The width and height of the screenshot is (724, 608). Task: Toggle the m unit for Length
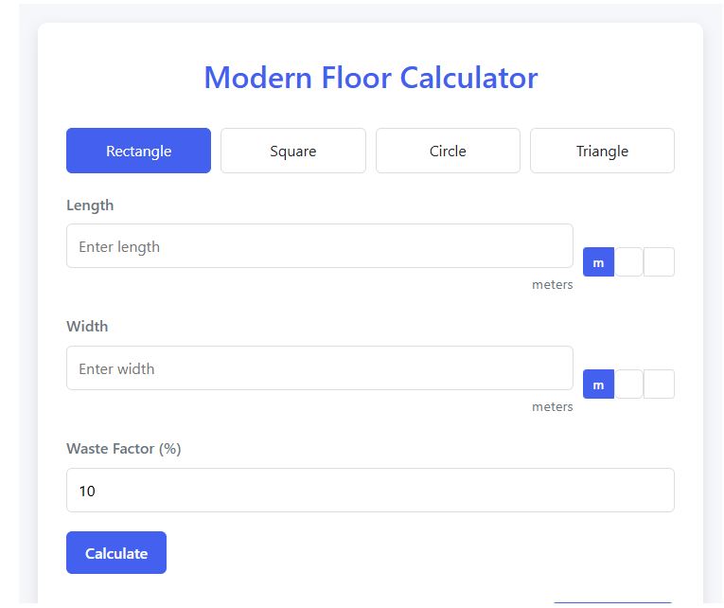click(598, 262)
